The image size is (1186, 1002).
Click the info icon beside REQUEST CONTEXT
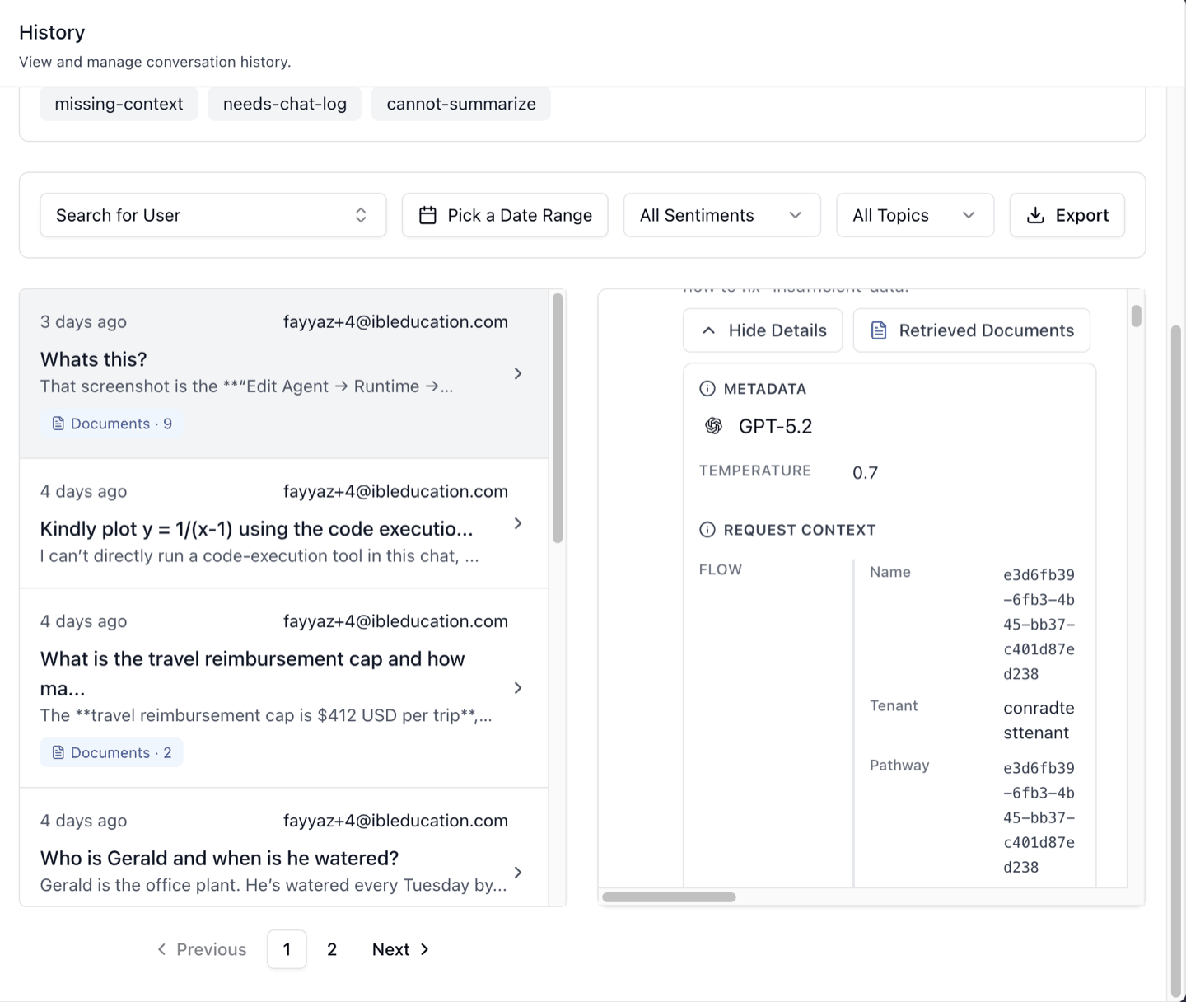pos(707,530)
